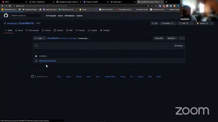Click the Unwatch button
This screenshot has height=122, width=218.
coord(167,23)
